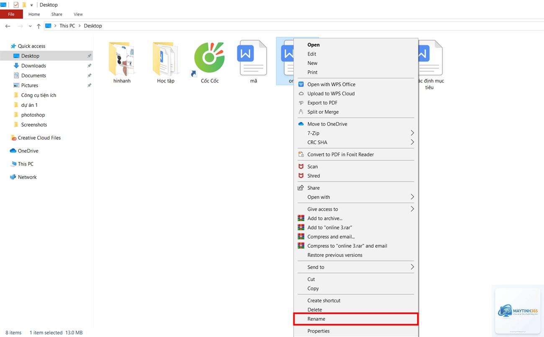Click the Downloads arrow icon in sidebar

(16, 66)
